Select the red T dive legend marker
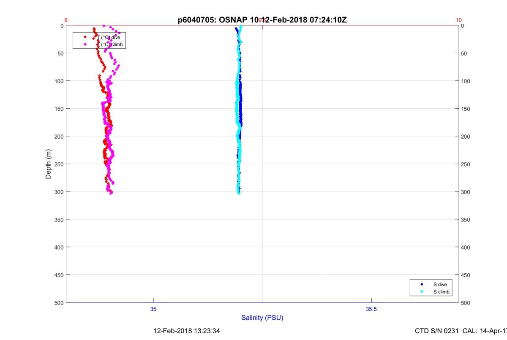 tap(85, 37)
